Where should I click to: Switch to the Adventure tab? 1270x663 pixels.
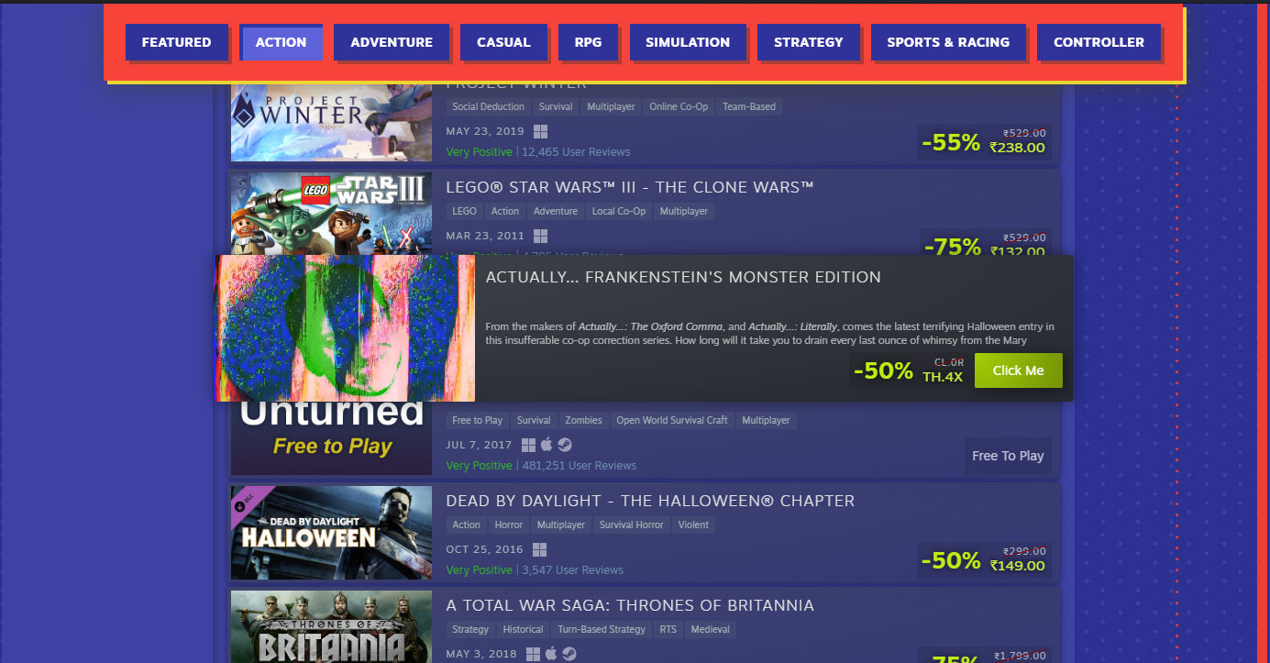tap(392, 42)
